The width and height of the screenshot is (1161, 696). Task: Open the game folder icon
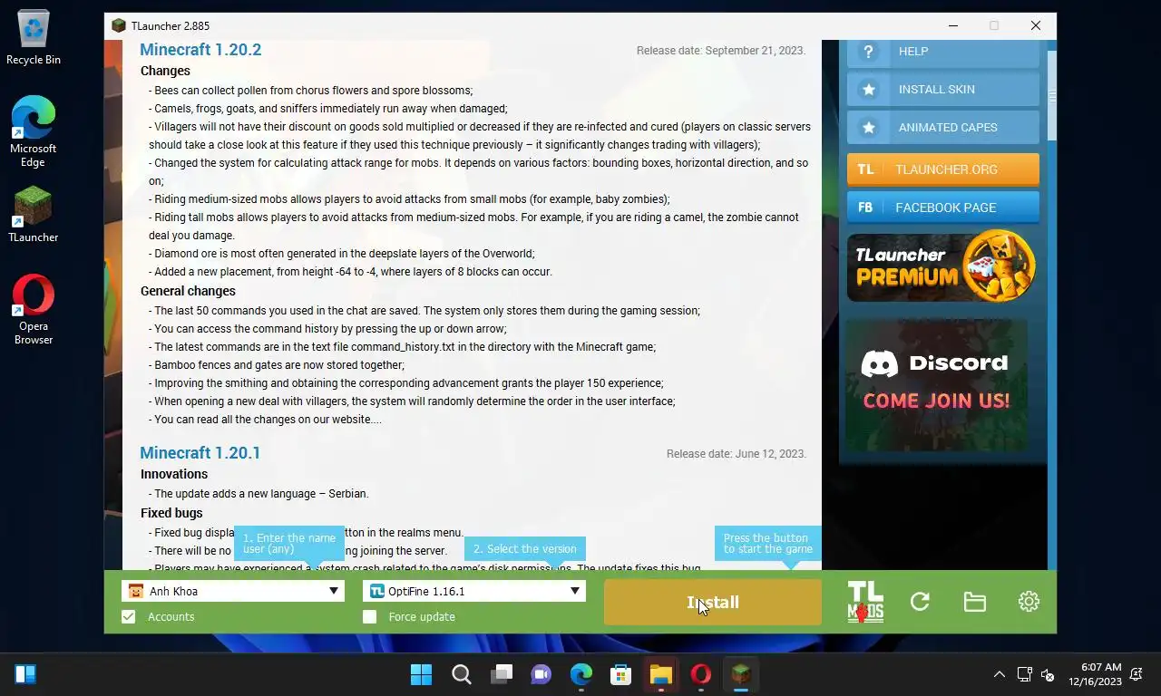pyautogui.click(x=974, y=602)
